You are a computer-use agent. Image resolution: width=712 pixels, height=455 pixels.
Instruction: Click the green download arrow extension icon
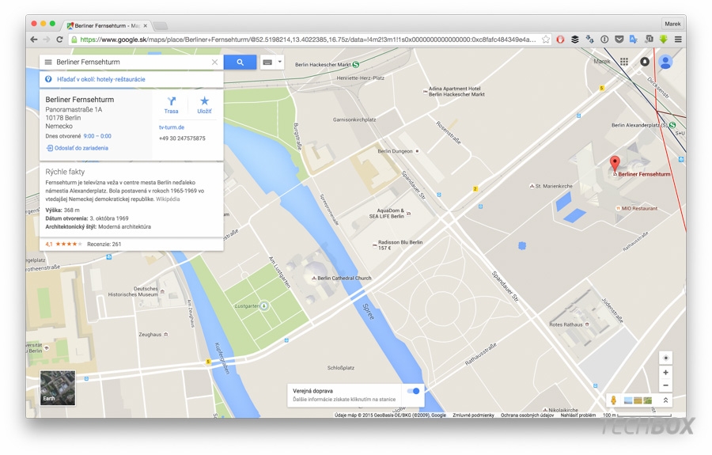664,40
